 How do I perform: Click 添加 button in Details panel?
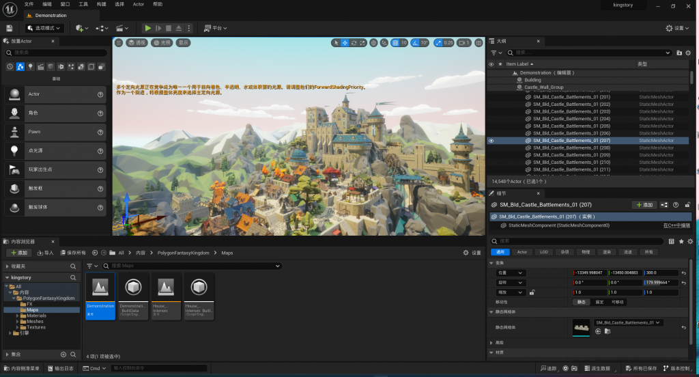coord(644,205)
